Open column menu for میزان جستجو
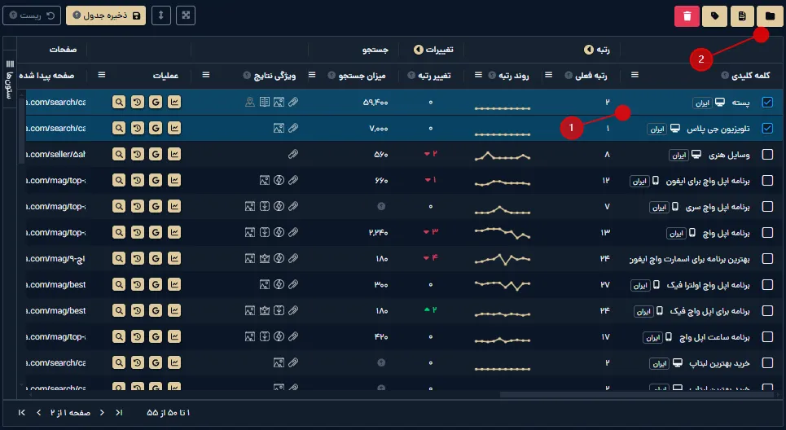Image resolution: width=786 pixels, height=430 pixels. (x=312, y=75)
